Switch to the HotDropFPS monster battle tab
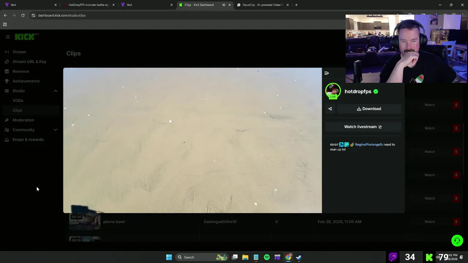Screen dimensions: 468x263 (x=89, y=5)
